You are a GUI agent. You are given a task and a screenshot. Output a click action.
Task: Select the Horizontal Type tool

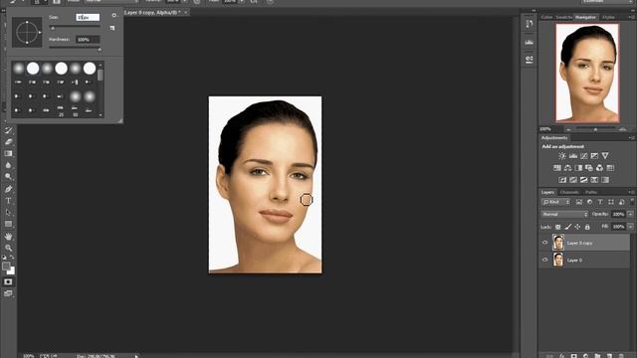[x=8, y=201]
